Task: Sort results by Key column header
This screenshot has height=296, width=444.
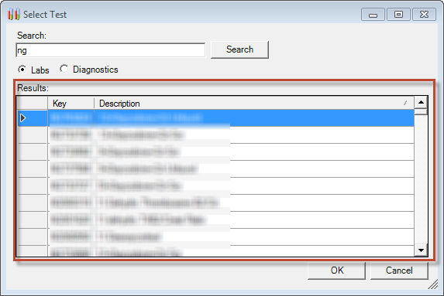Action: click(71, 104)
